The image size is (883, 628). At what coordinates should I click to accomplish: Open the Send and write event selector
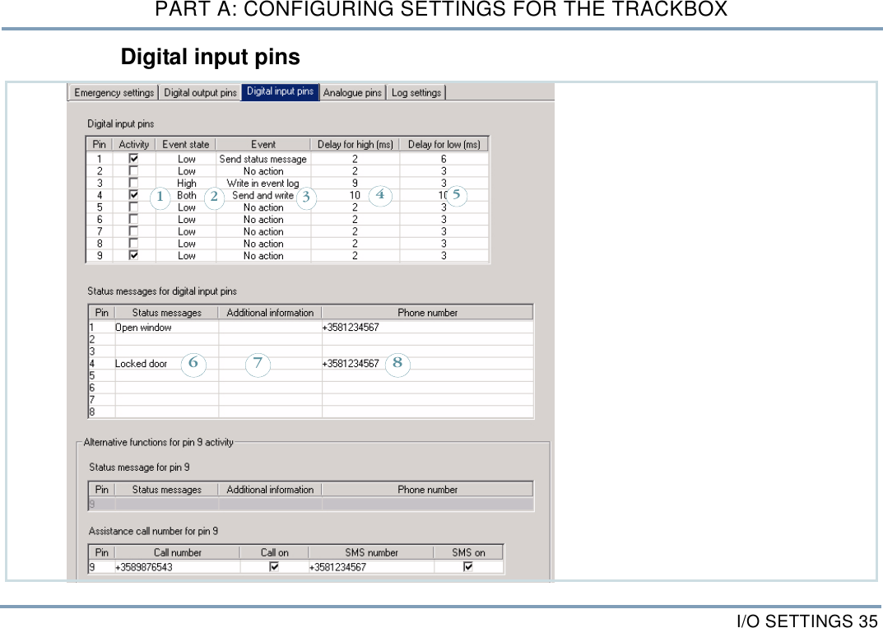click(x=263, y=195)
